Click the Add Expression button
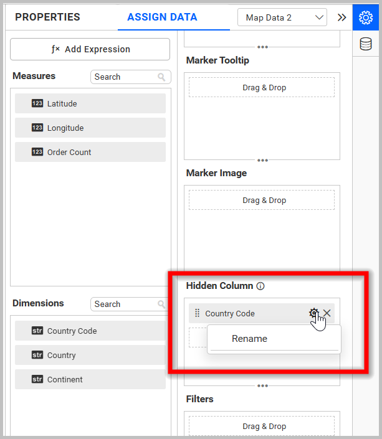This screenshot has width=382, height=439. tap(90, 49)
